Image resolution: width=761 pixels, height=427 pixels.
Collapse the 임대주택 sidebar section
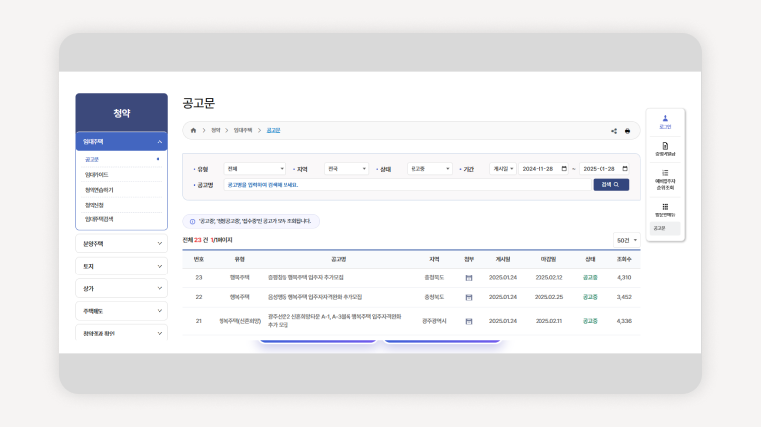tap(121, 142)
